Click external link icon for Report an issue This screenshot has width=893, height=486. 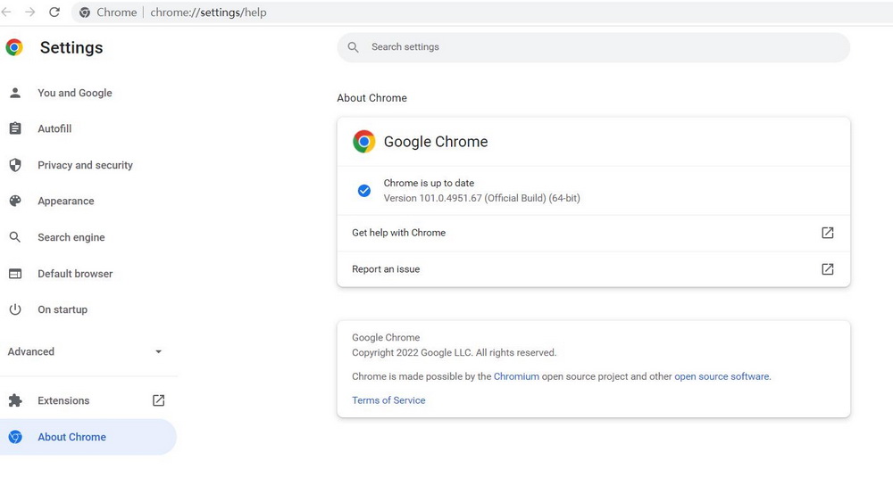click(x=827, y=269)
